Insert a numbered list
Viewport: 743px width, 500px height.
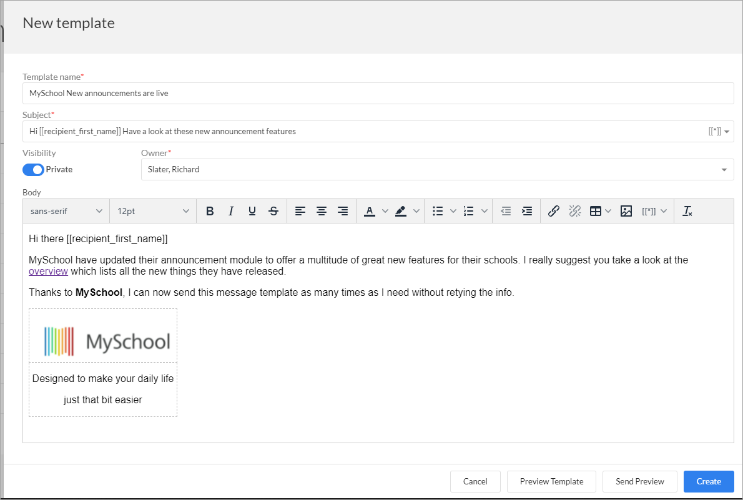point(469,212)
